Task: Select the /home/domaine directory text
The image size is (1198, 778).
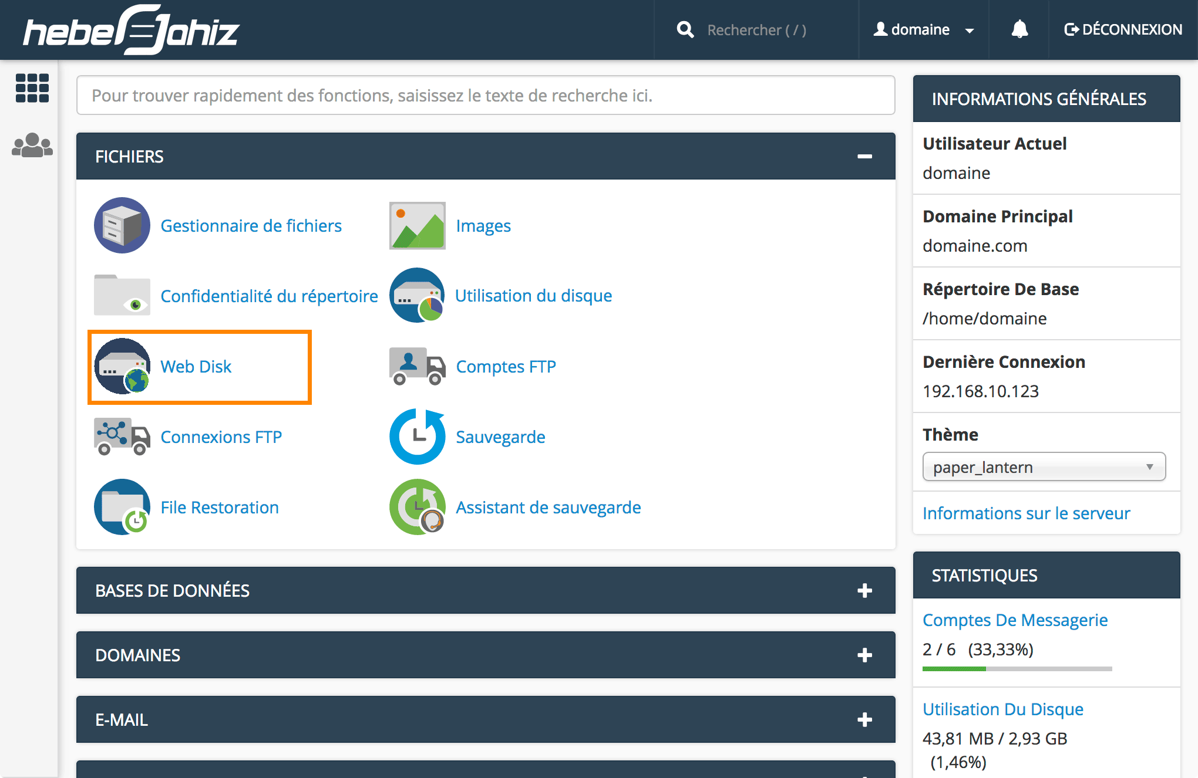Action: (985, 319)
